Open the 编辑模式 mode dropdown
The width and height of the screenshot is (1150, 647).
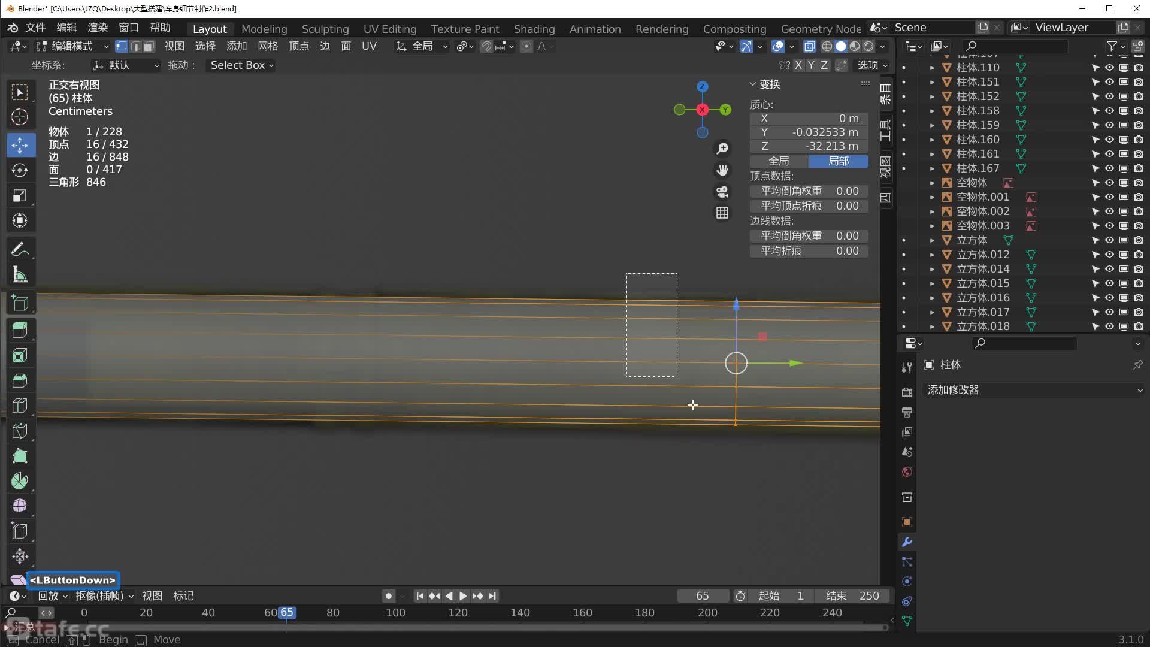72,46
